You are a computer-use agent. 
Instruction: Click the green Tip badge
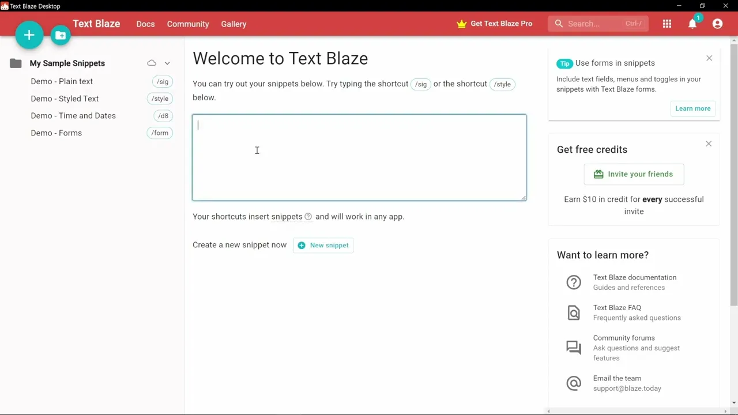point(564,63)
